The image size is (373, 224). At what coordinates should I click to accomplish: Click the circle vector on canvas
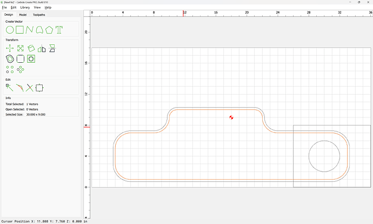tap(324, 141)
